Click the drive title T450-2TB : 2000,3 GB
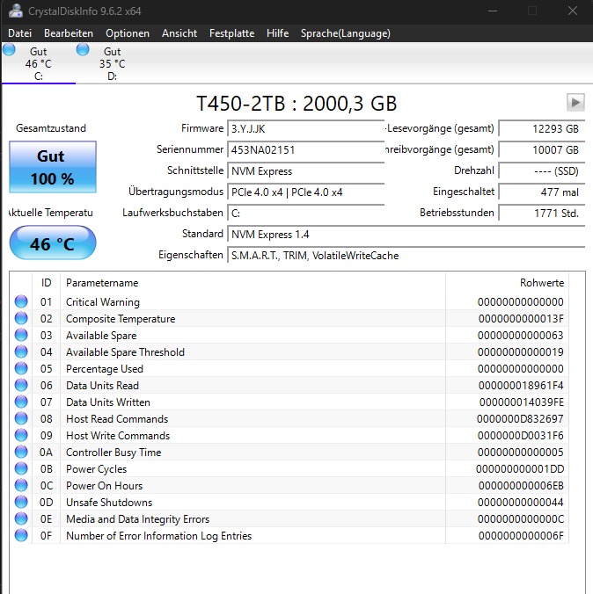Image resolution: width=593 pixels, height=594 pixels. tap(296, 104)
